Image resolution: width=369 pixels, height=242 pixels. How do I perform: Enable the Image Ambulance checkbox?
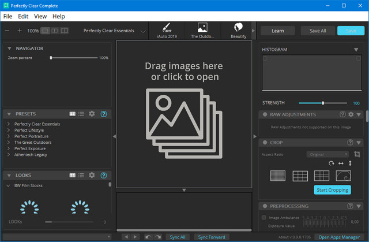click(x=264, y=217)
